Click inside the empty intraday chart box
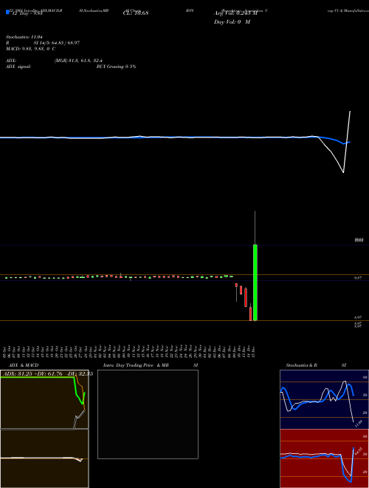The height and width of the screenshot is (488, 369). [148, 414]
